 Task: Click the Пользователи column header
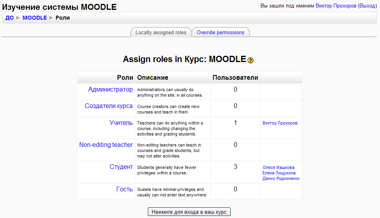pos(235,77)
